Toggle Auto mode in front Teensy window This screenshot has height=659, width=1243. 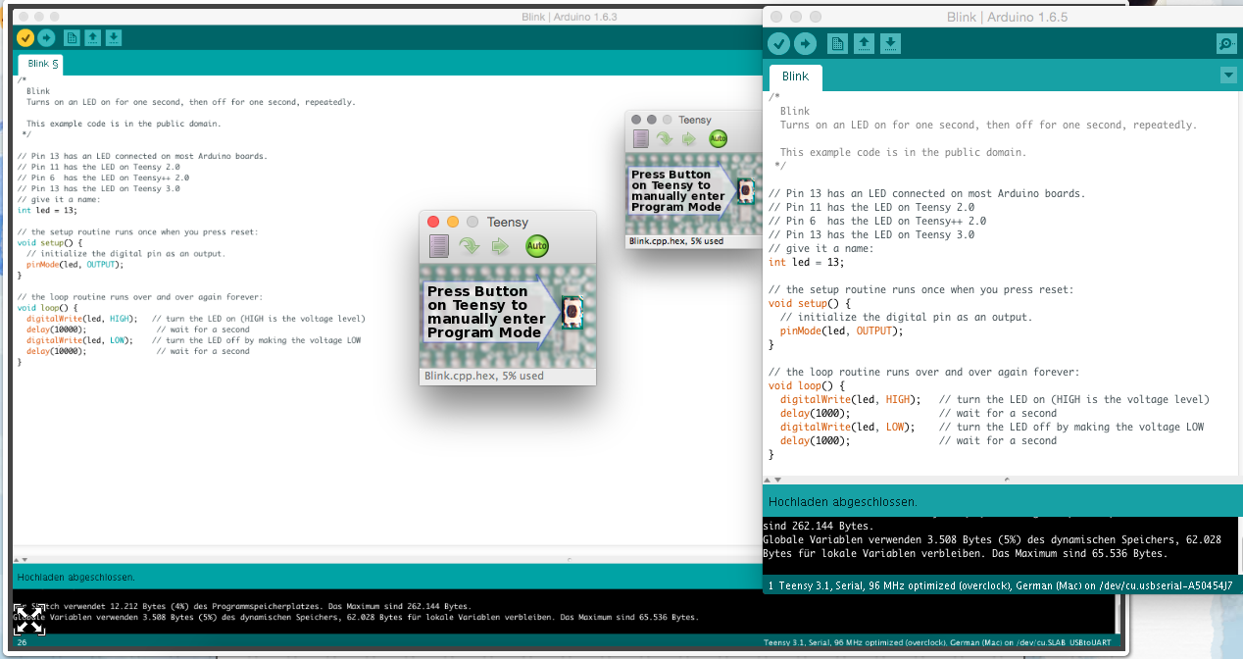tap(537, 246)
